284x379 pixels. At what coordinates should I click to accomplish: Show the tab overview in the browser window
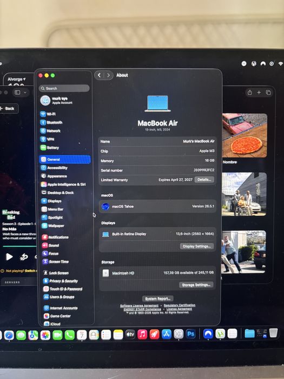[x=268, y=93]
